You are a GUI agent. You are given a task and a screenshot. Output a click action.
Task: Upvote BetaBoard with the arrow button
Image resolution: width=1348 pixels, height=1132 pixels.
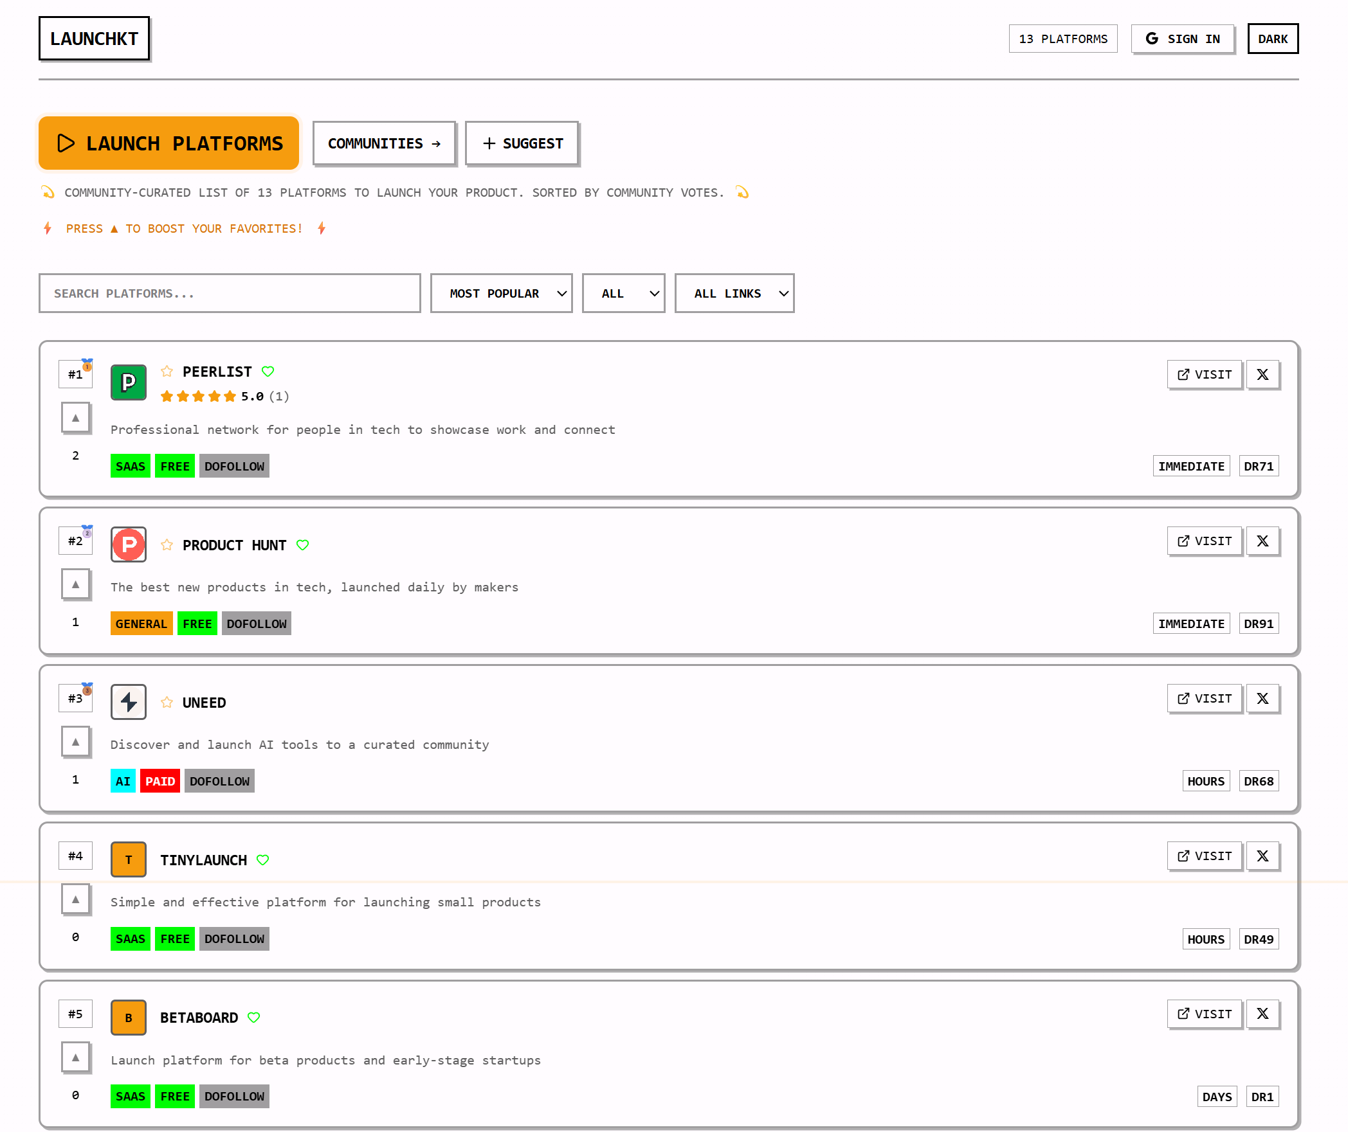[x=75, y=1057]
